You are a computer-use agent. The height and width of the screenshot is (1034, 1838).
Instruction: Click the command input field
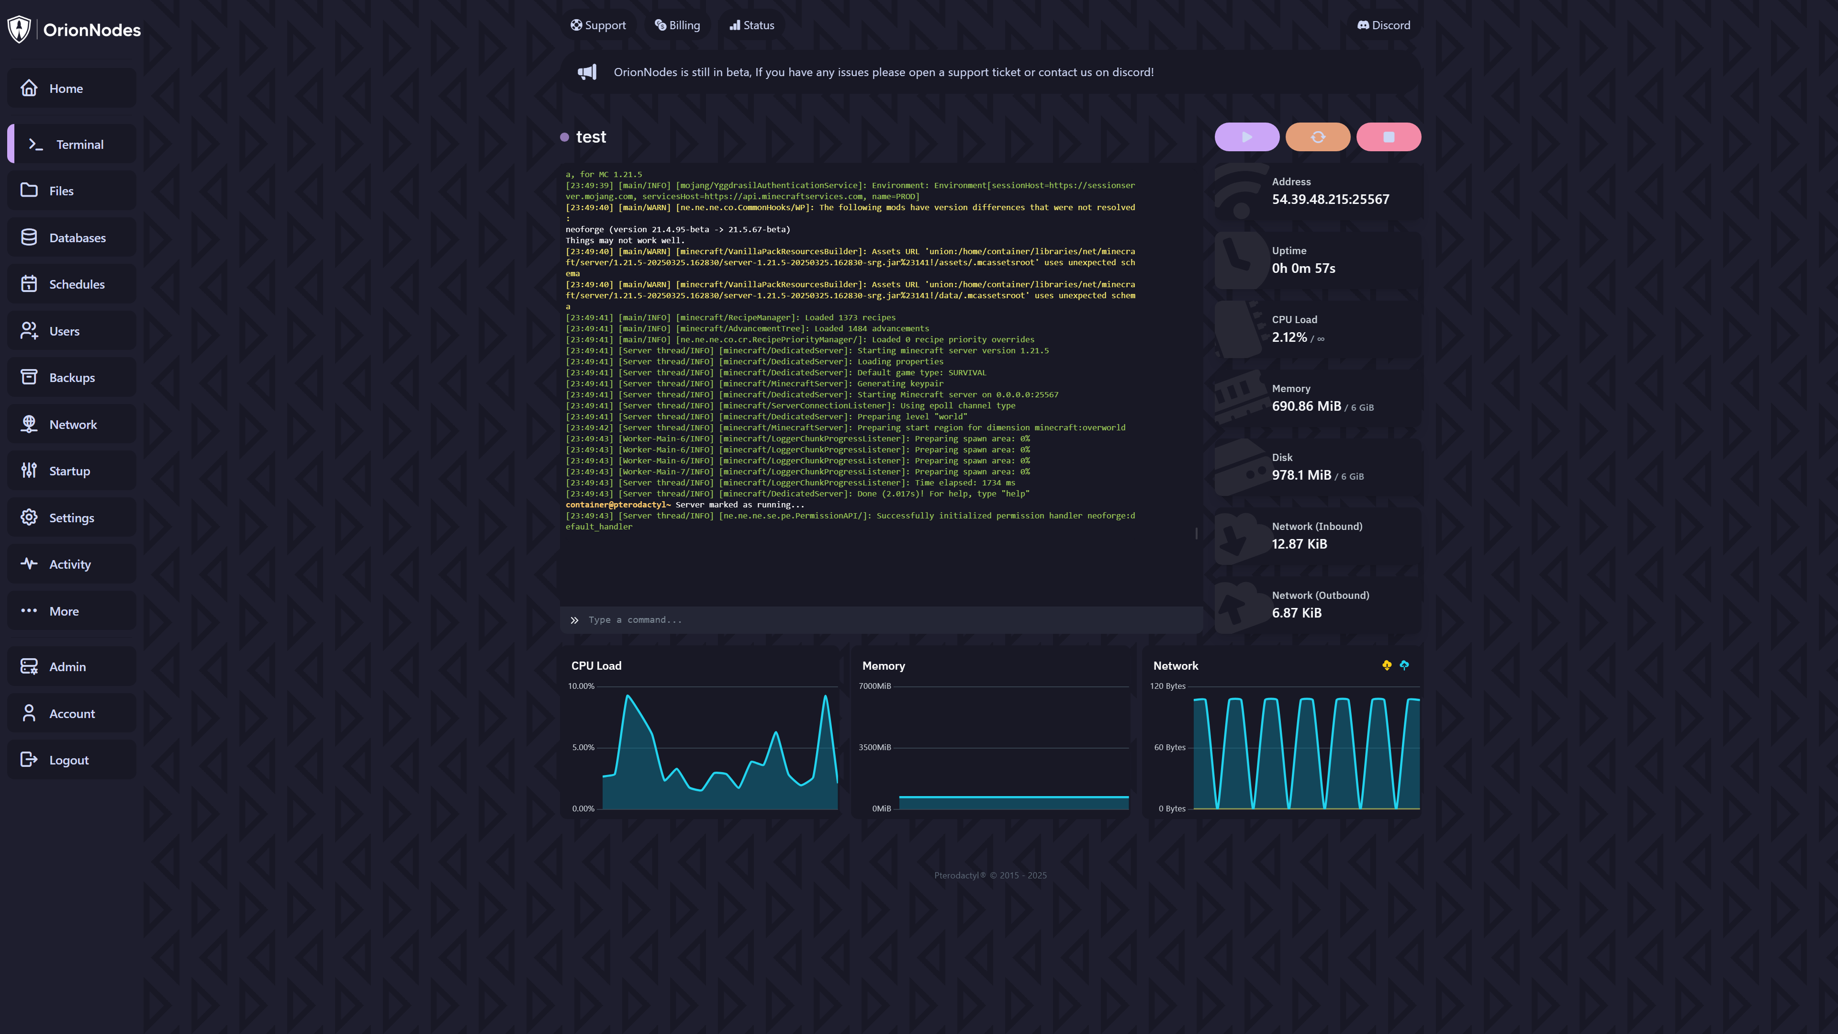tap(881, 620)
